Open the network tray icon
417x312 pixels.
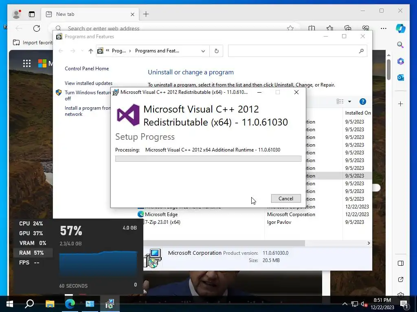pos(355,304)
